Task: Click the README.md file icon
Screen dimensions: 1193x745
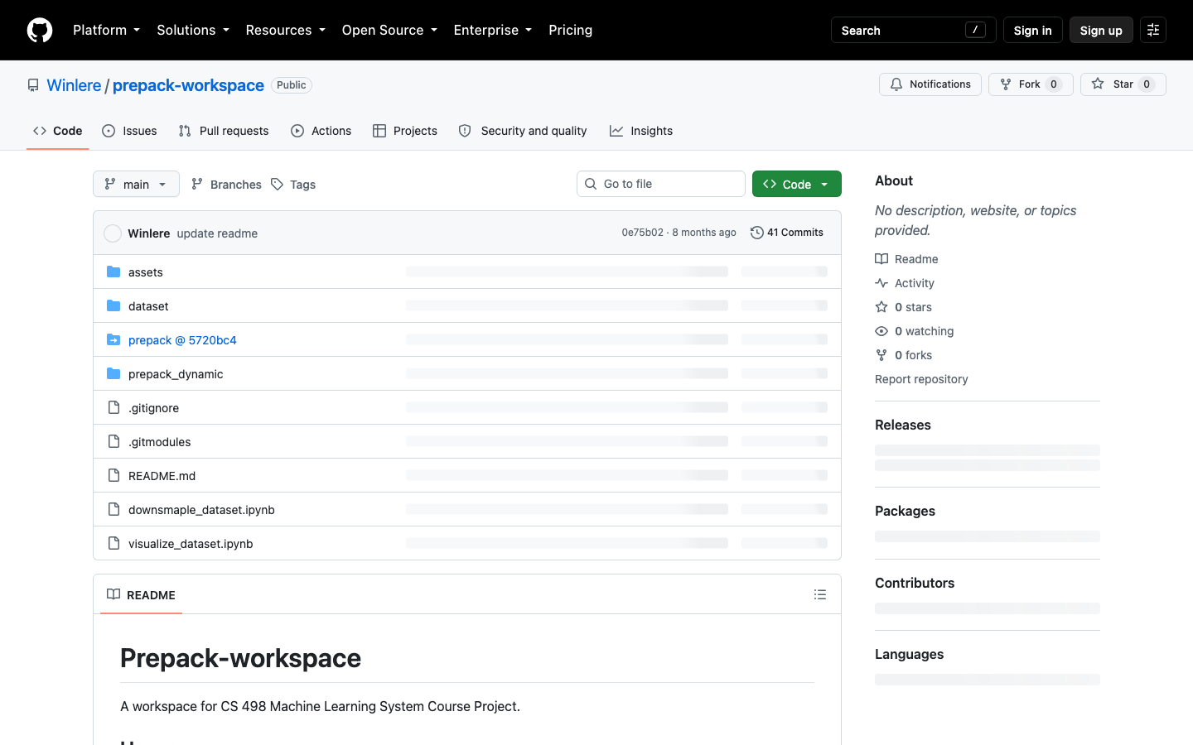Action: tap(114, 475)
